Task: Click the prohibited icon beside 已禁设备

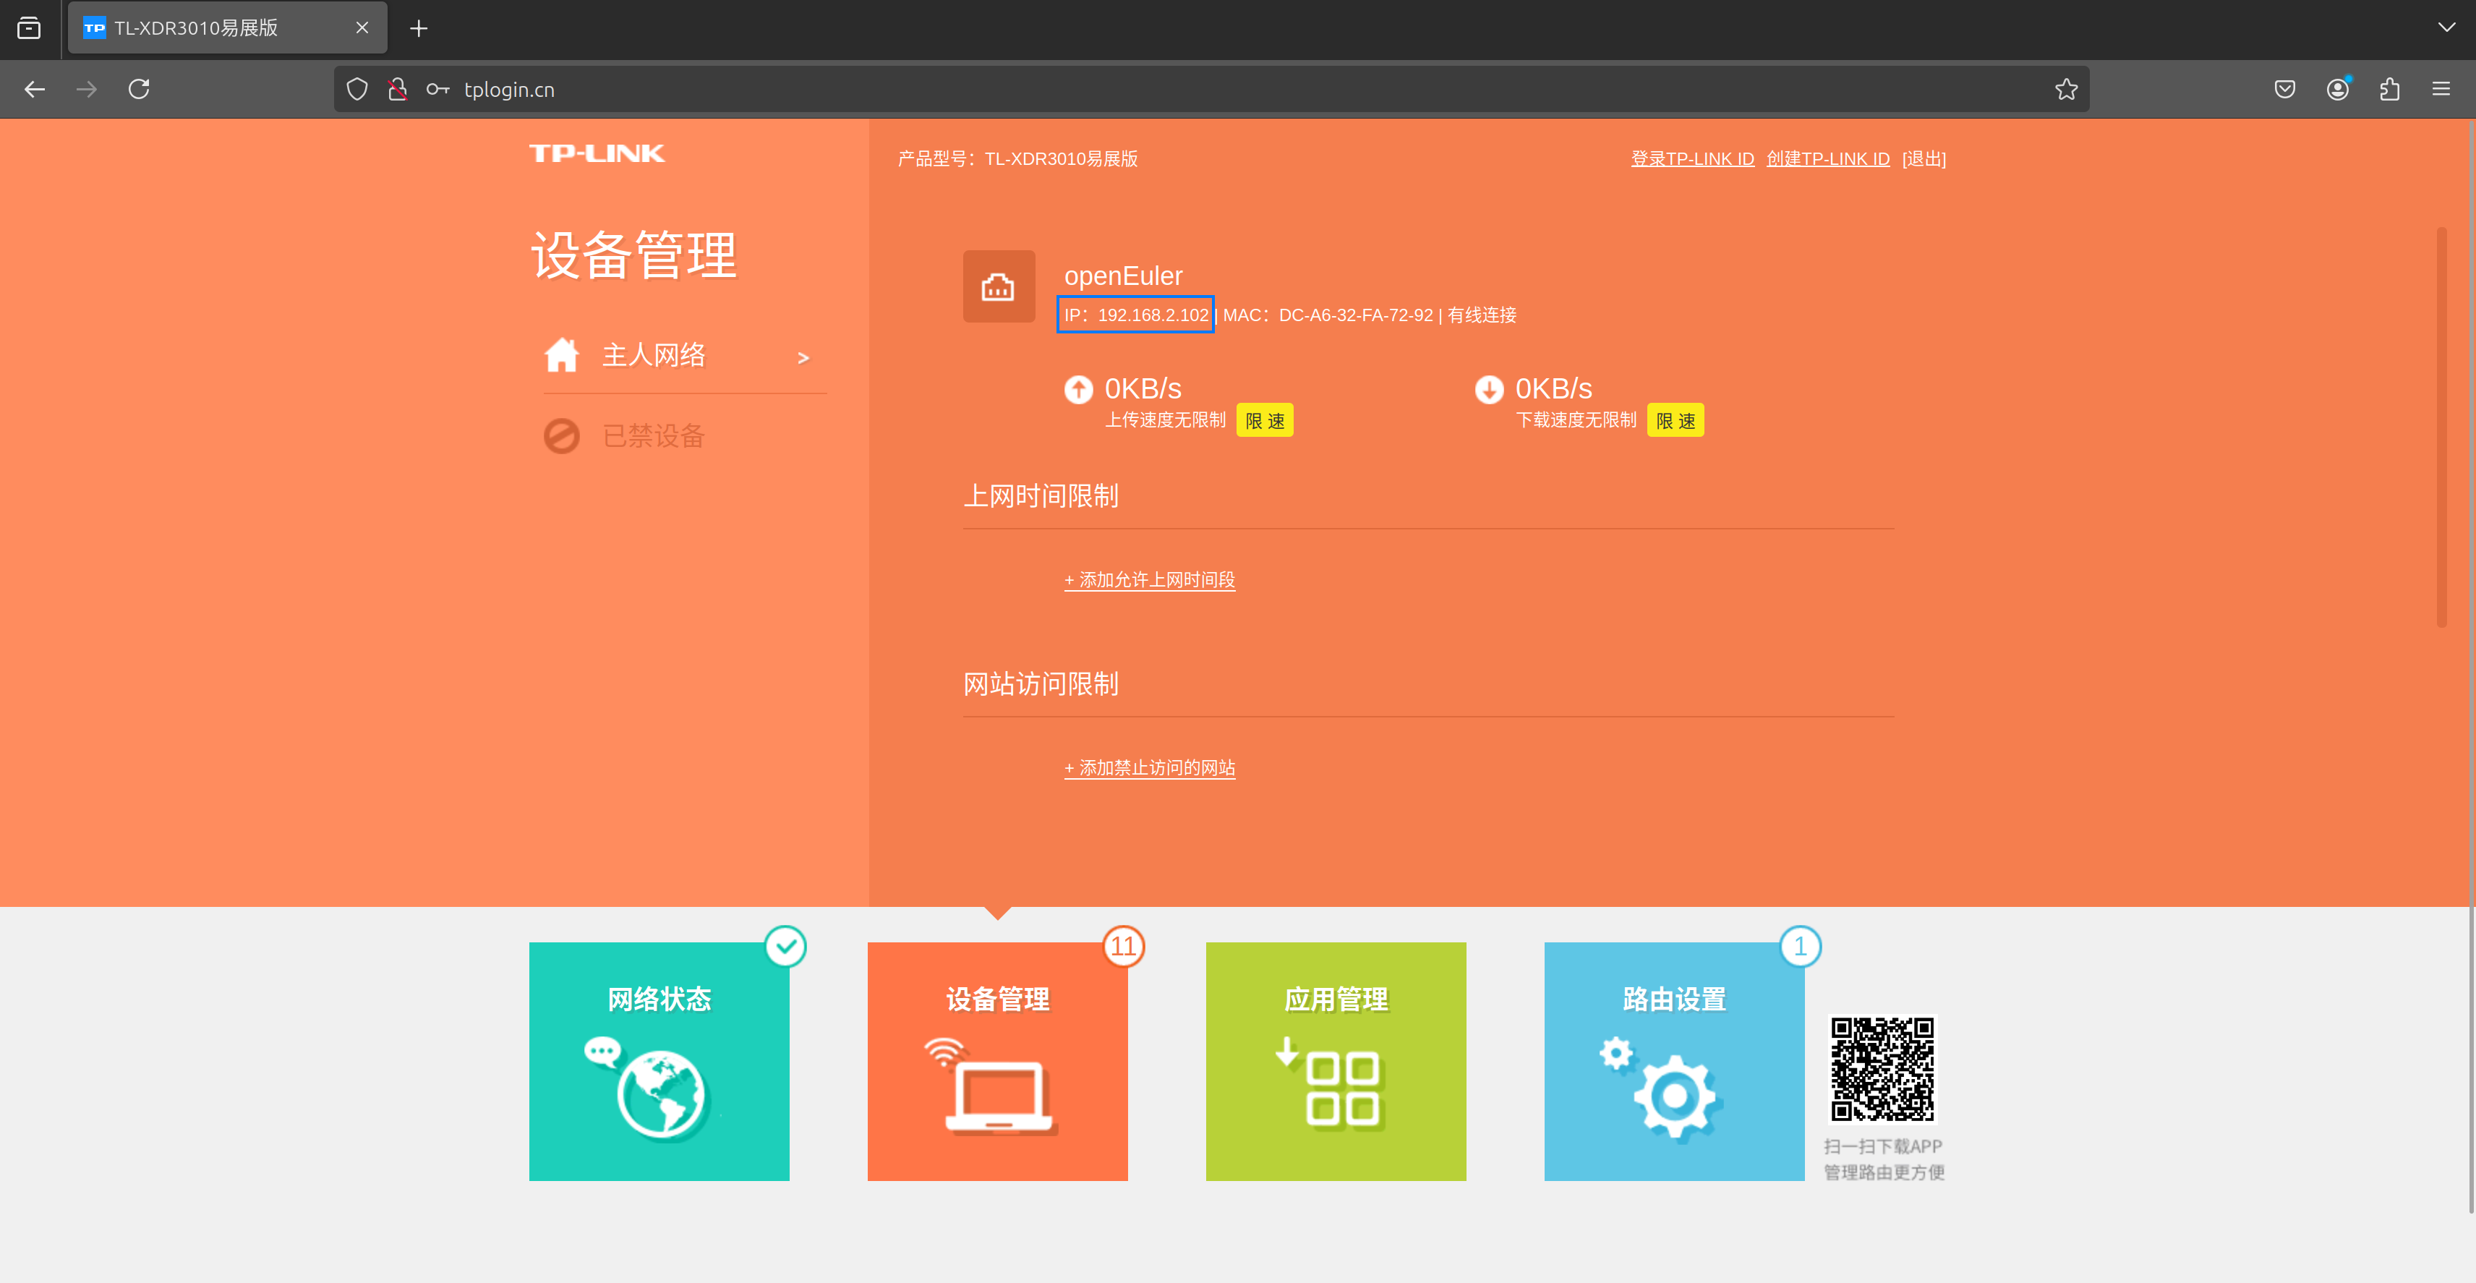Action: tap(563, 436)
